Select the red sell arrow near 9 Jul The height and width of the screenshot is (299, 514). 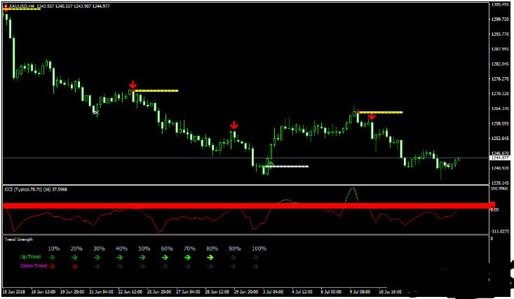[372, 116]
